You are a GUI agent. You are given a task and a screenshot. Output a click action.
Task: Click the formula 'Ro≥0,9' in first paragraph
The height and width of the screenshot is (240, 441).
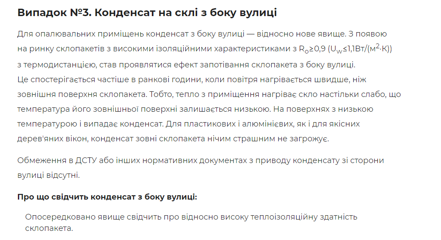[312, 49]
